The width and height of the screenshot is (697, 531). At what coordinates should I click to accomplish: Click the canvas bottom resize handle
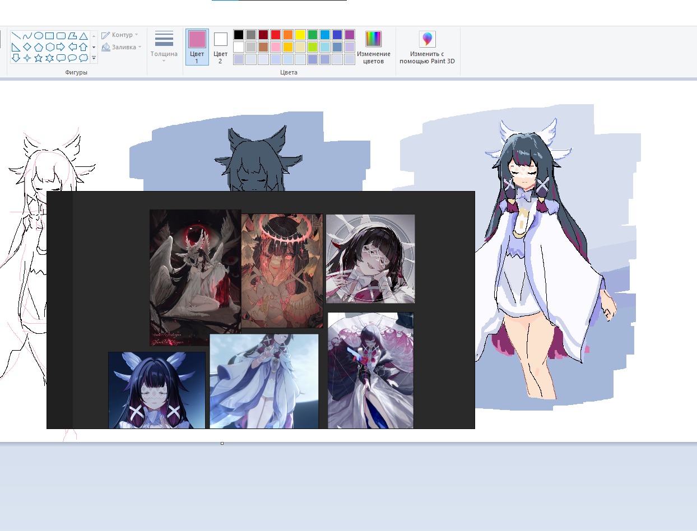pyautogui.click(x=222, y=444)
